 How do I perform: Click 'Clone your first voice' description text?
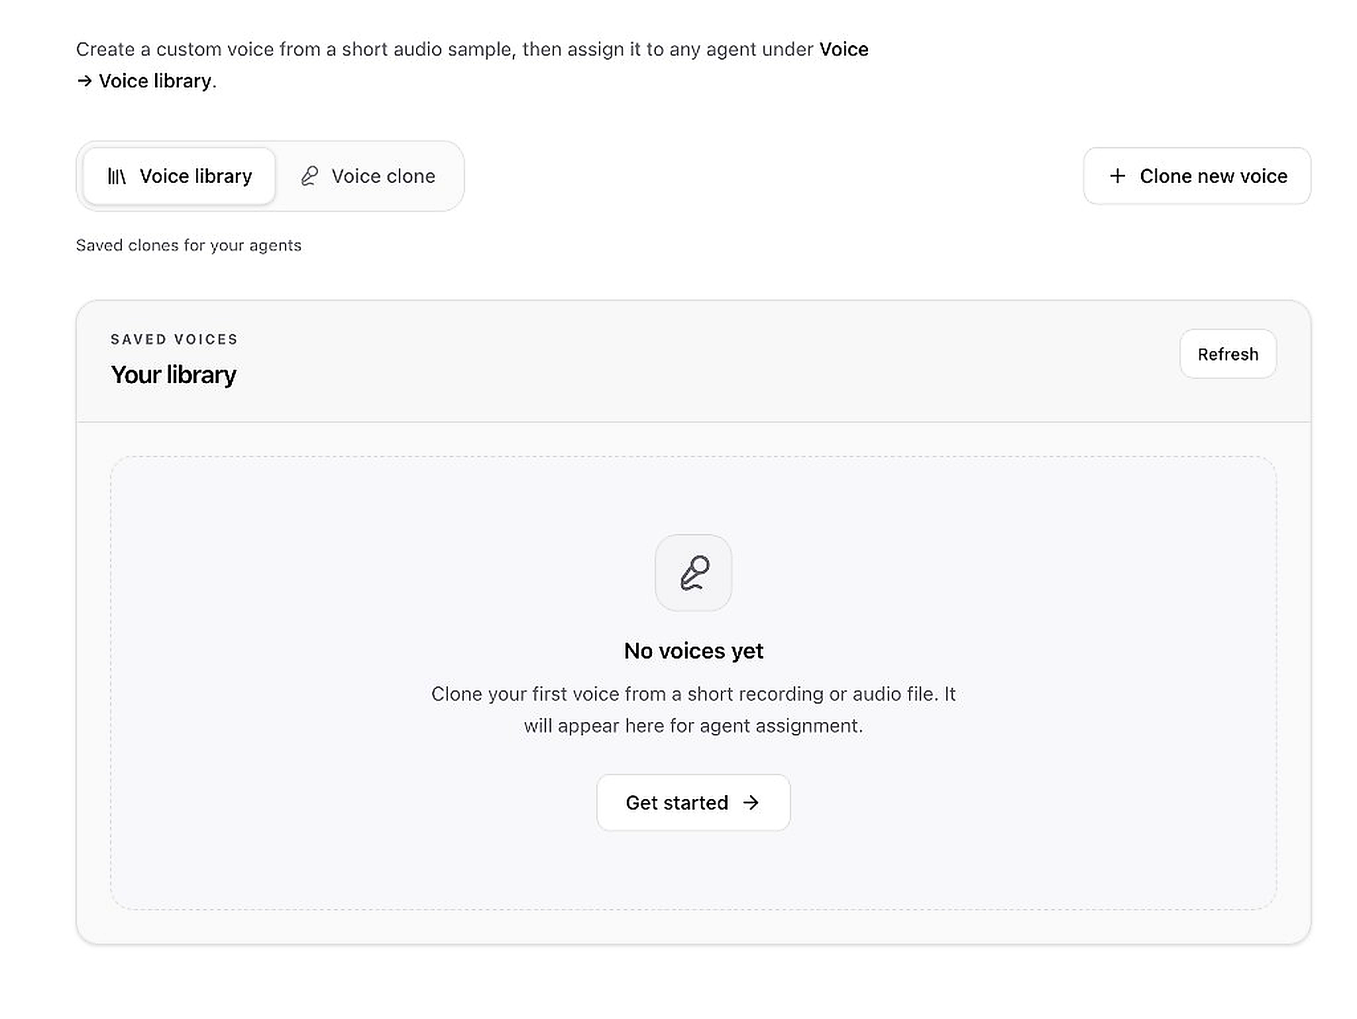(x=693, y=710)
